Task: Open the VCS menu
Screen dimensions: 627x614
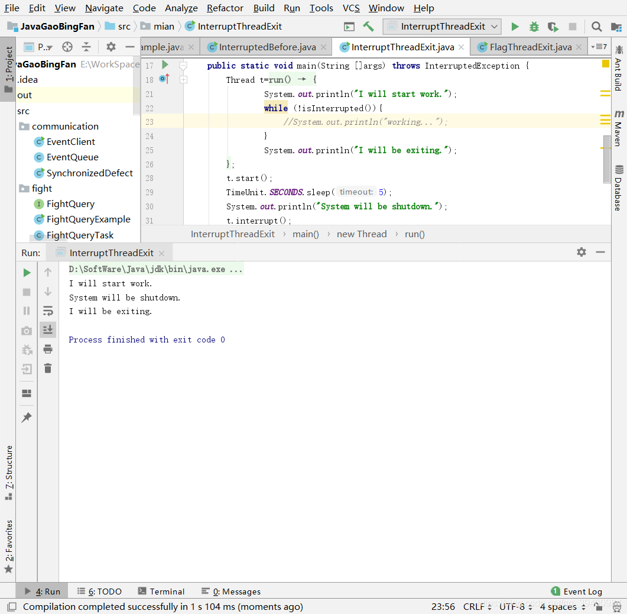Action: click(x=351, y=8)
